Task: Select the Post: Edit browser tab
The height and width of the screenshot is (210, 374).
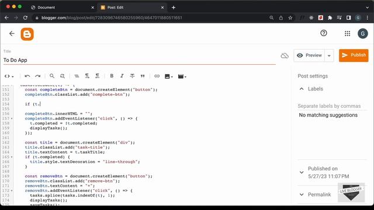Action: [133, 8]
